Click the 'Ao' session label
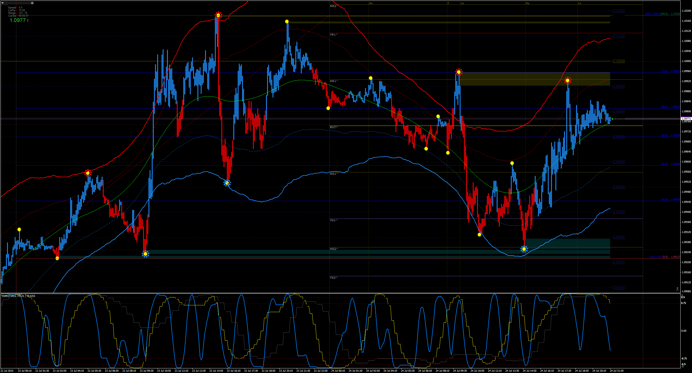 pos(371,3)
